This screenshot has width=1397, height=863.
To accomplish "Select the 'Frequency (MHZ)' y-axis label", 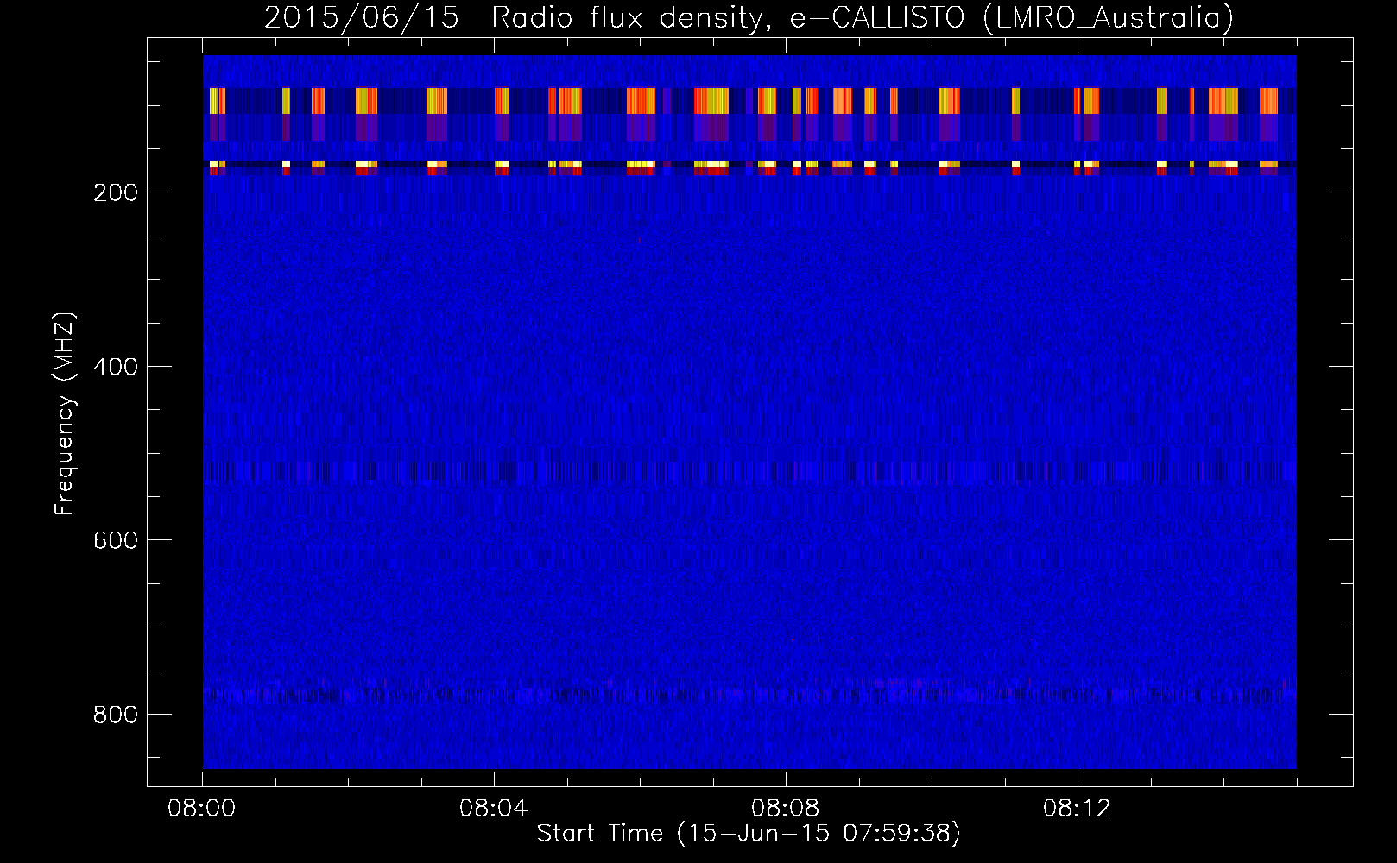I will point(65,413).
